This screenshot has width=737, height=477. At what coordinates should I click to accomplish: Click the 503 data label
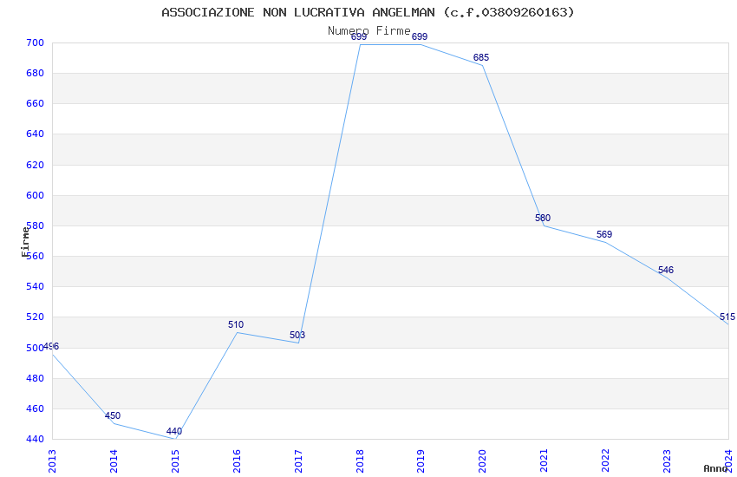click(297, 335)
